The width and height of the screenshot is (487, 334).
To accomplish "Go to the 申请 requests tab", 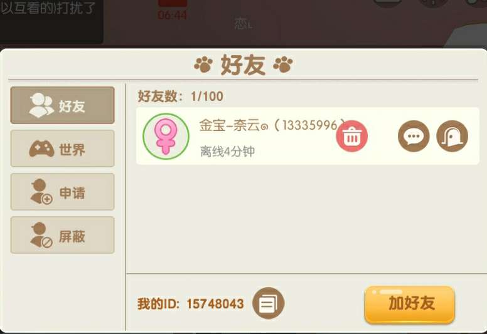I will tap(62, 192).
